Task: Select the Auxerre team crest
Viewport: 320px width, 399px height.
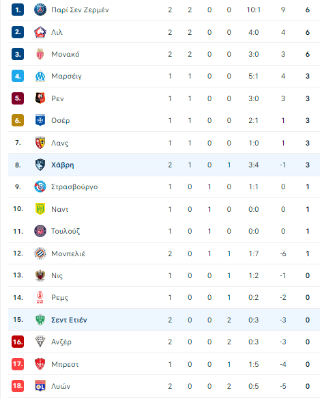Action: coord(40,120)
